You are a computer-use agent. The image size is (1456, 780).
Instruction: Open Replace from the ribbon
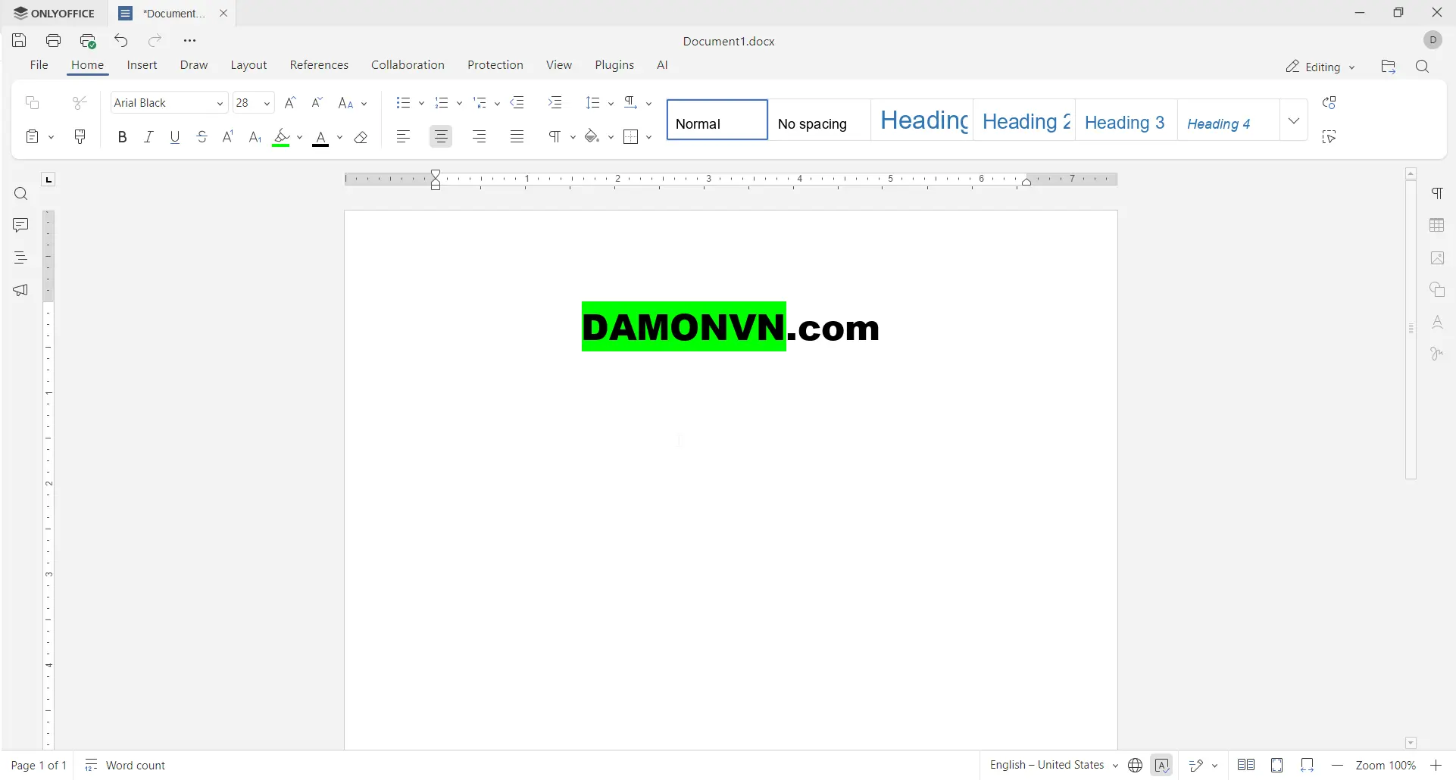[1329, 103]
